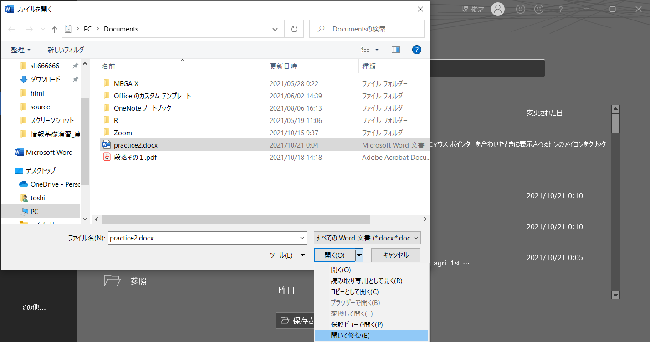Image resolution: width=650 pixels, height=342 pixels.
Task: Click the document icon in the address bar
Action: tap(68, 29)
